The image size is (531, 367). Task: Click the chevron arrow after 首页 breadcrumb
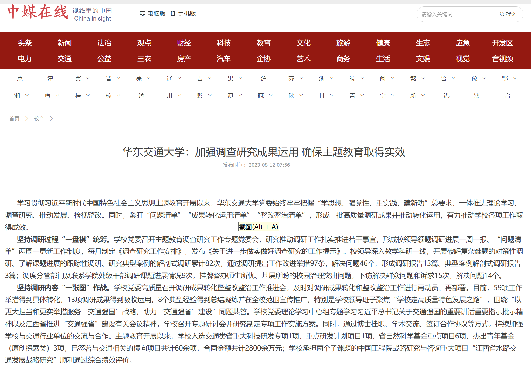tap(26, 118)
